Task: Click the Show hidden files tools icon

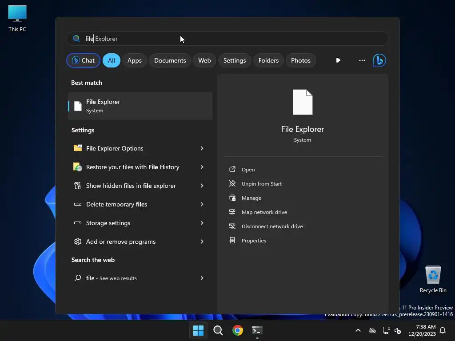Action: (x=77, y=186)
